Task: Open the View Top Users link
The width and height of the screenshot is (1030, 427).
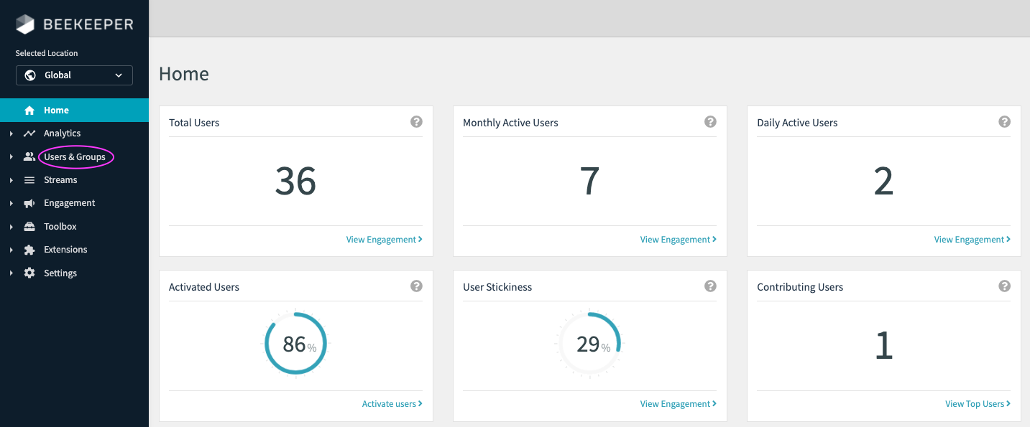Action: click(x=978, y=404)
